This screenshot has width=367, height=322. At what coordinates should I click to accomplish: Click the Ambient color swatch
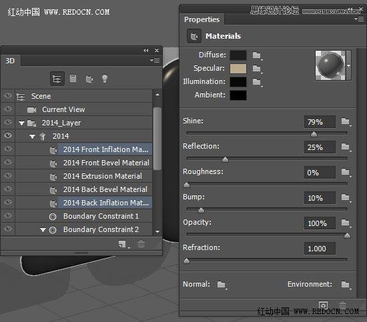(238, 95)
